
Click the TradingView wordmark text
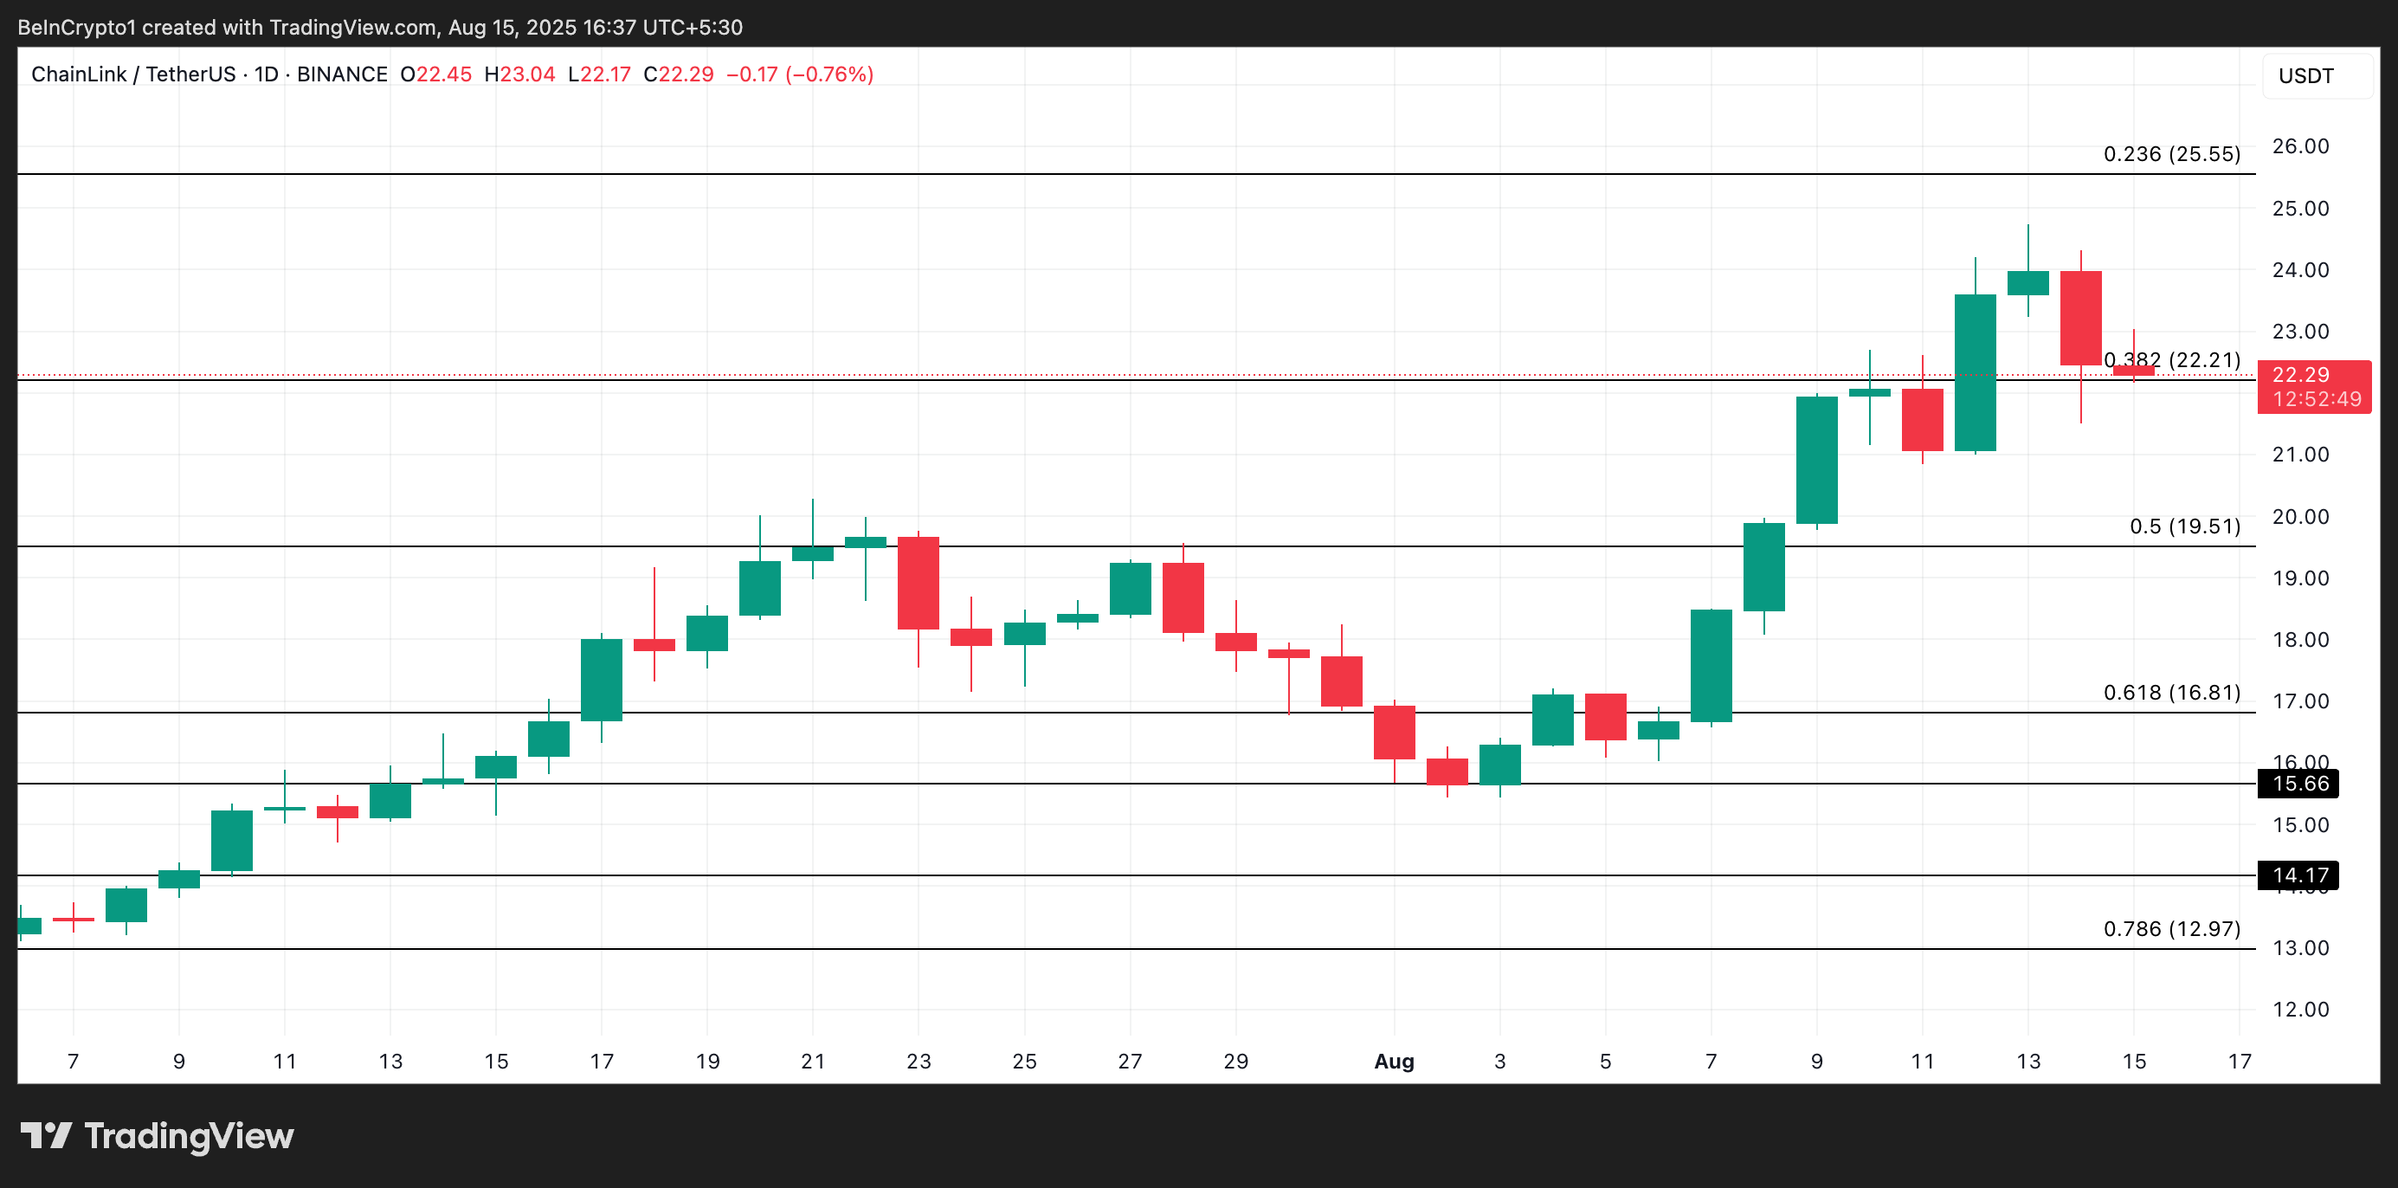click(189, 1136)
